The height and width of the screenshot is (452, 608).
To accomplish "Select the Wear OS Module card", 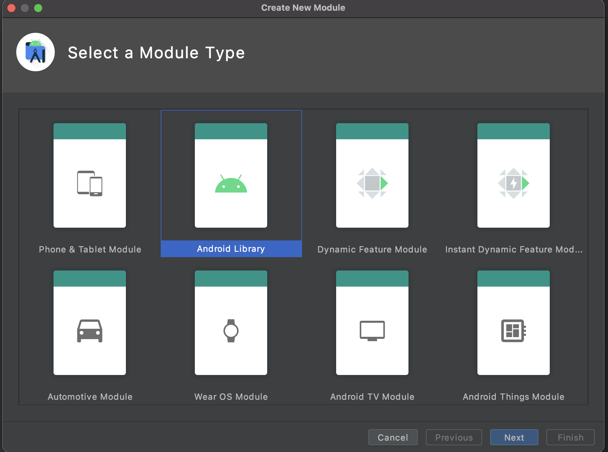I will pos(231,323).
